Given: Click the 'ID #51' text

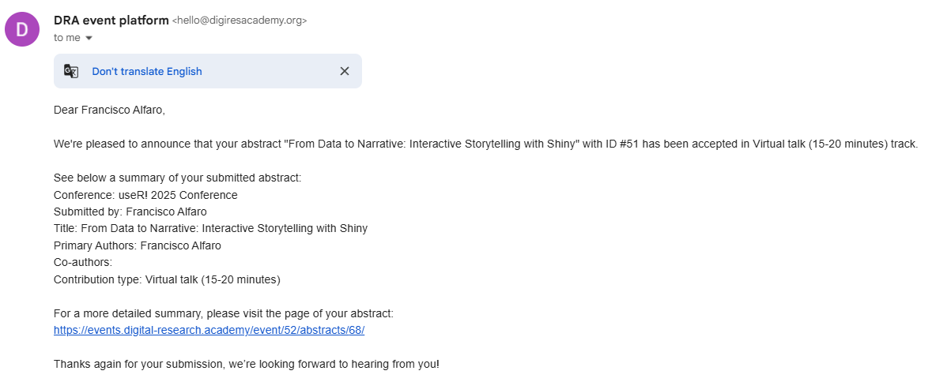Looking at the screenshot, I should [618, 144].
